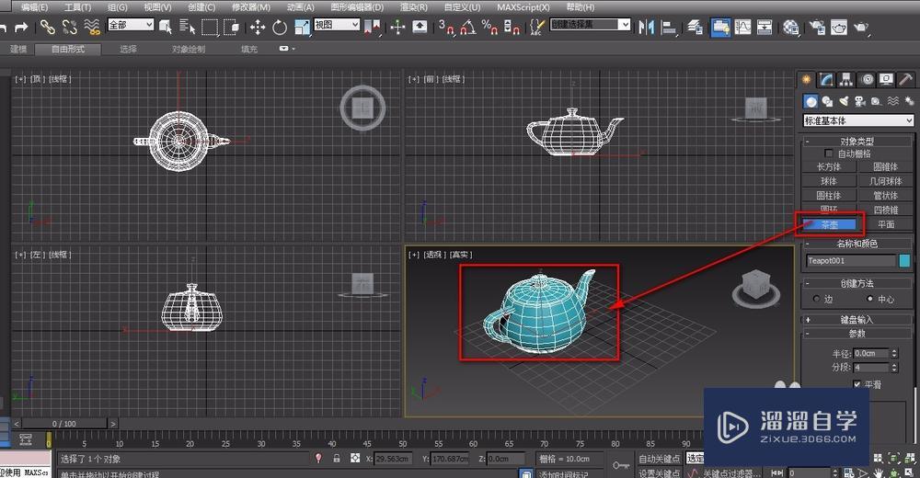920x478 pixels.
Task: Open the 工具(T) menu
Action: (77, 7)
